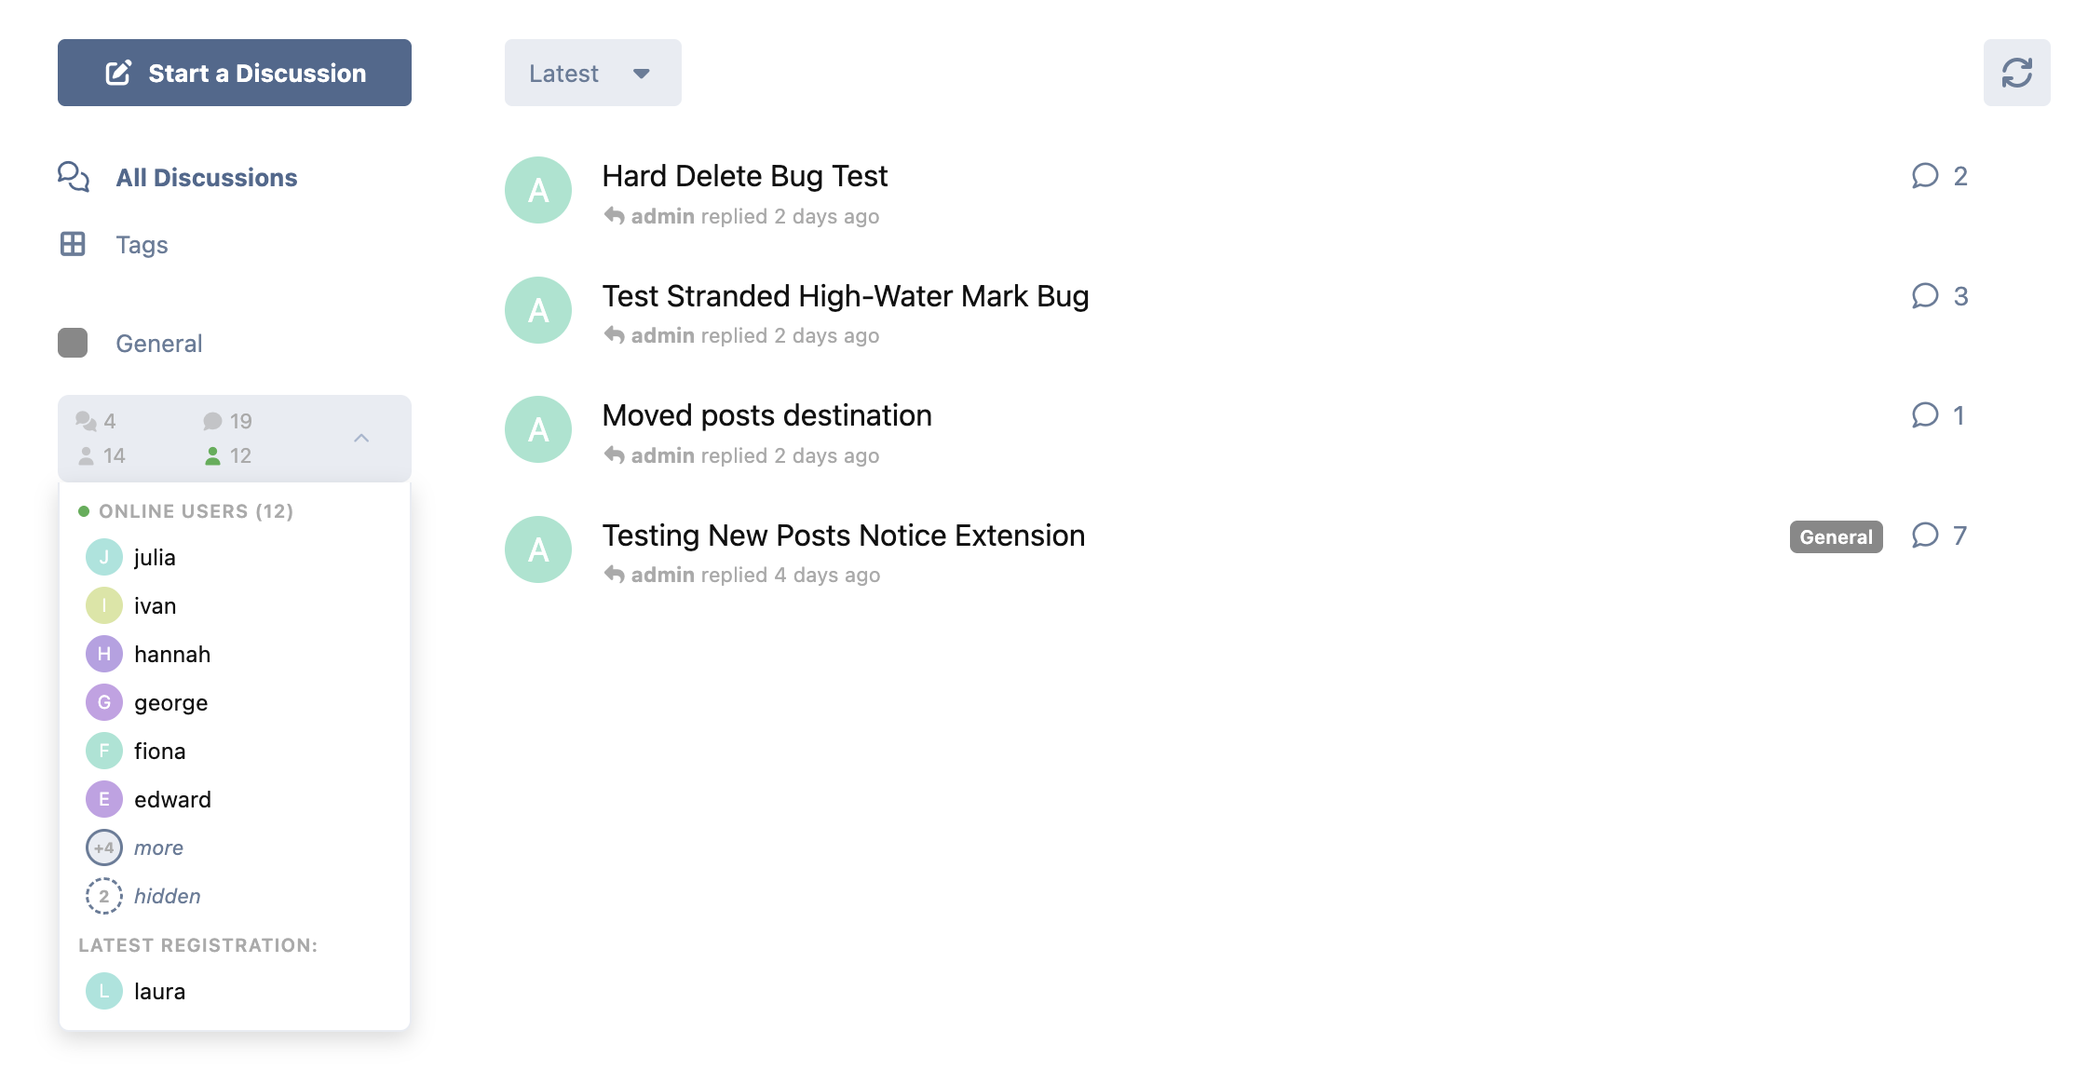
Task: Click the All Discussions chat bubbles icon
Action: pos(73,176)
